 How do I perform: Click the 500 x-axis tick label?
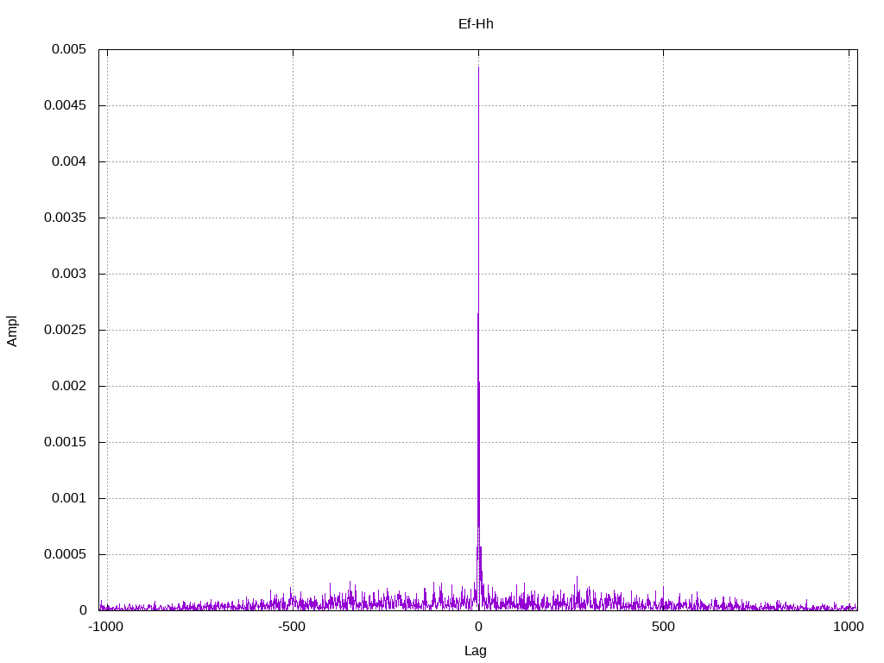point(663,627)
